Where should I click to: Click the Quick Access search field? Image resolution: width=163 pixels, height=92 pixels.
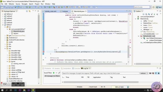click(x=142, y=7)
